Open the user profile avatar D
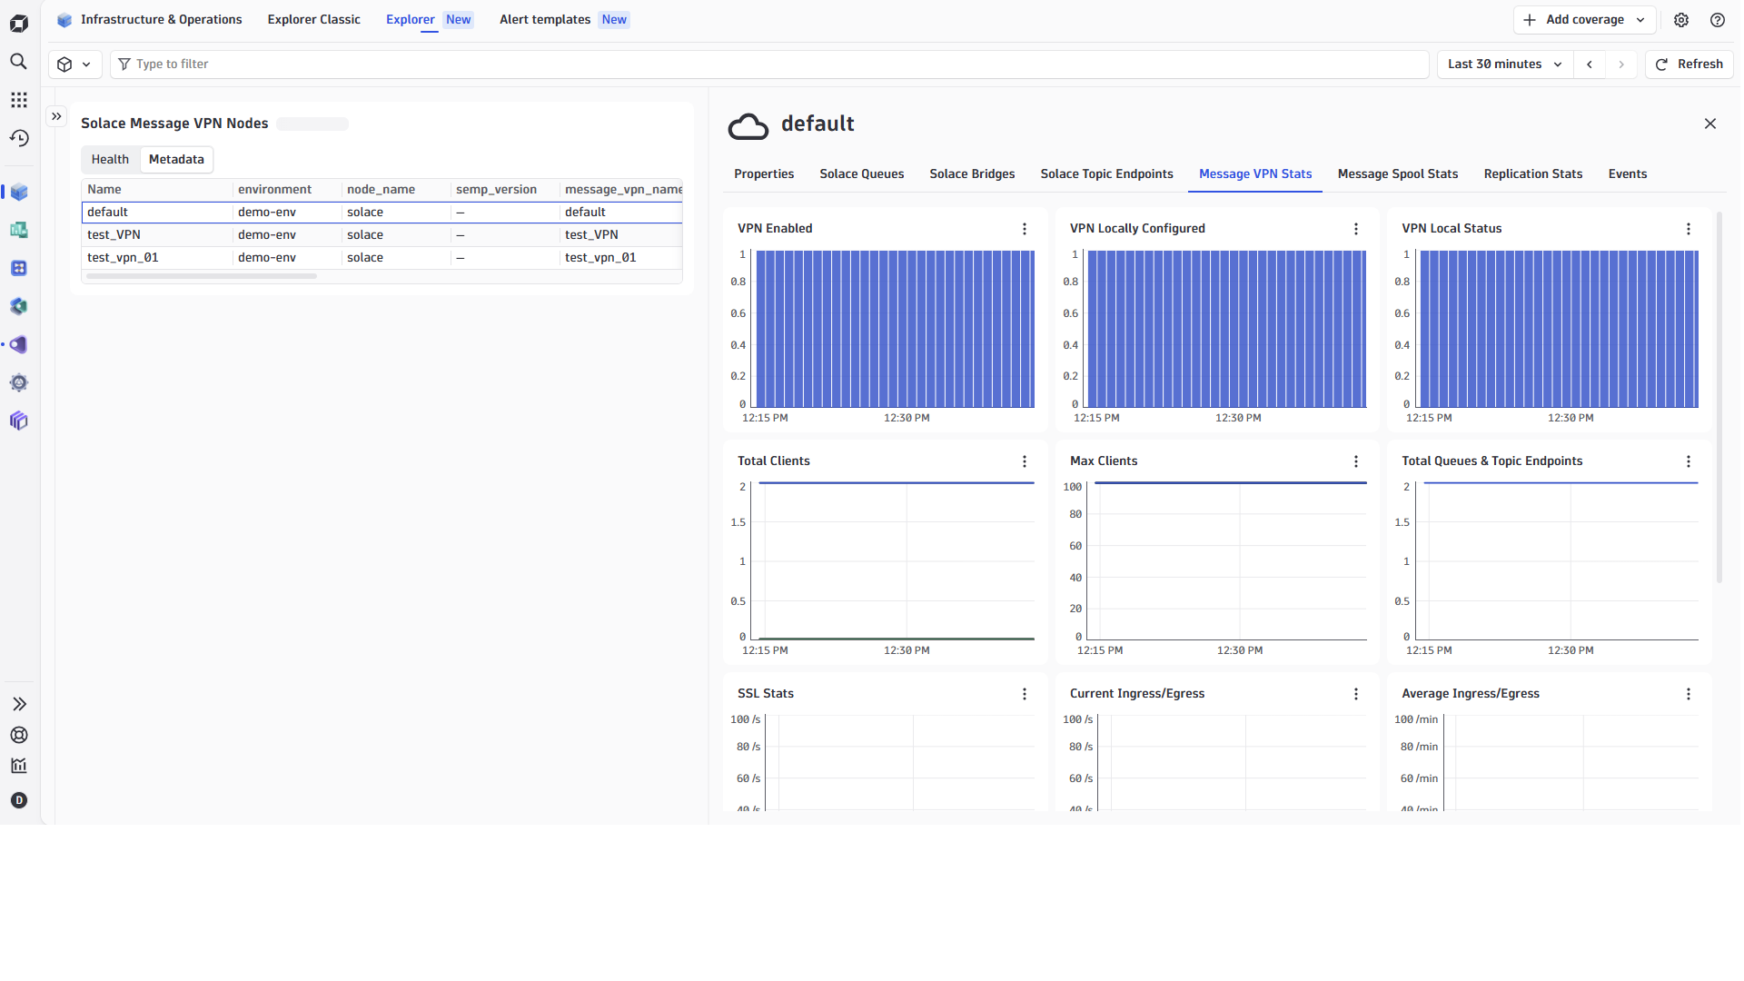The width and height of the screenshot is (1744, 981). click(x=19, y=800)
